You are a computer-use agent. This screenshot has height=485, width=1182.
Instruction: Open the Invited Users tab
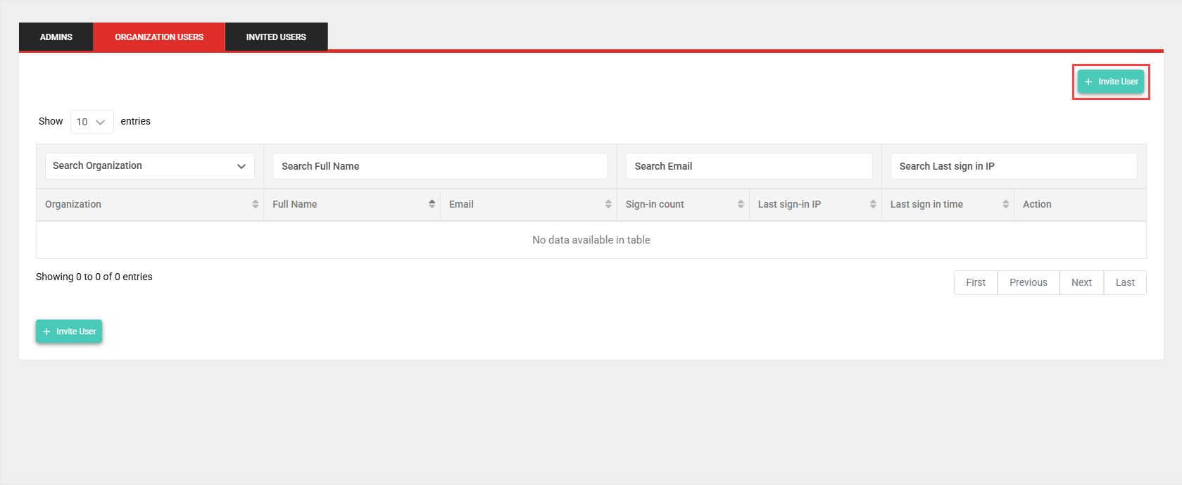coord(276,37)
